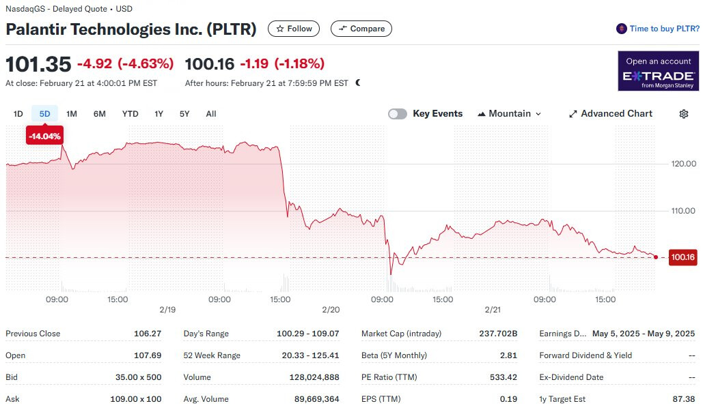
Task: Toggle the Key Events switch
Action: click(x=398, y=114)
